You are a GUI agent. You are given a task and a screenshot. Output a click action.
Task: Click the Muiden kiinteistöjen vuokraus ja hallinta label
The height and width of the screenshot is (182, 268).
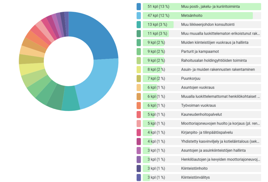[215, 43]
